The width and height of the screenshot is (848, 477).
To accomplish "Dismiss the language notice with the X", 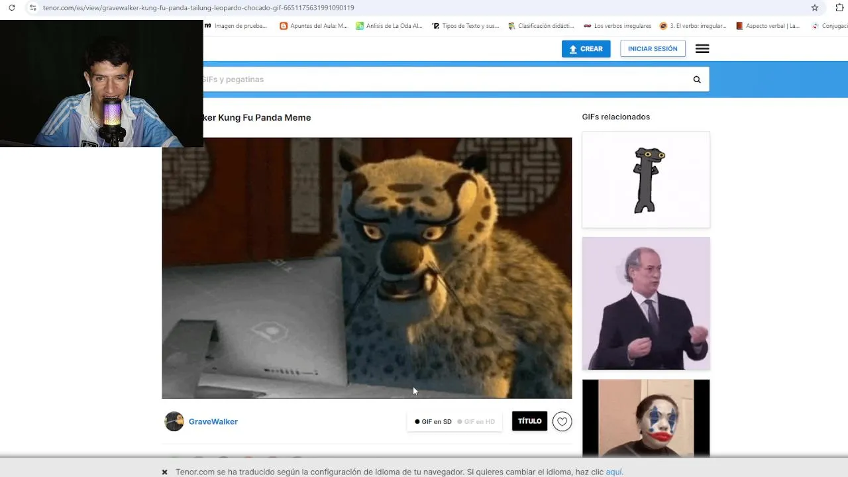I will (x=164, y=472).
